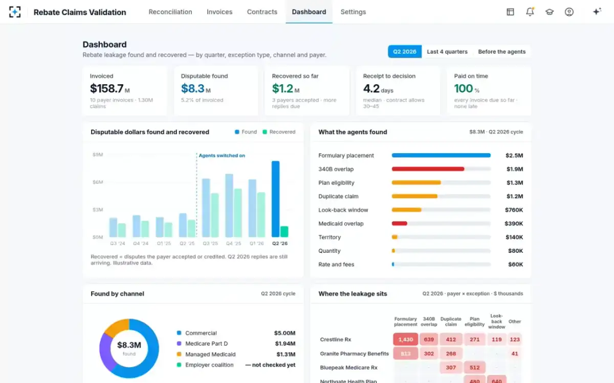Image resolution: width=614 pixels, height=383 pixels.
Task: Click the 512 Plan eligibility heatmap cell
Action: [475, 368]
